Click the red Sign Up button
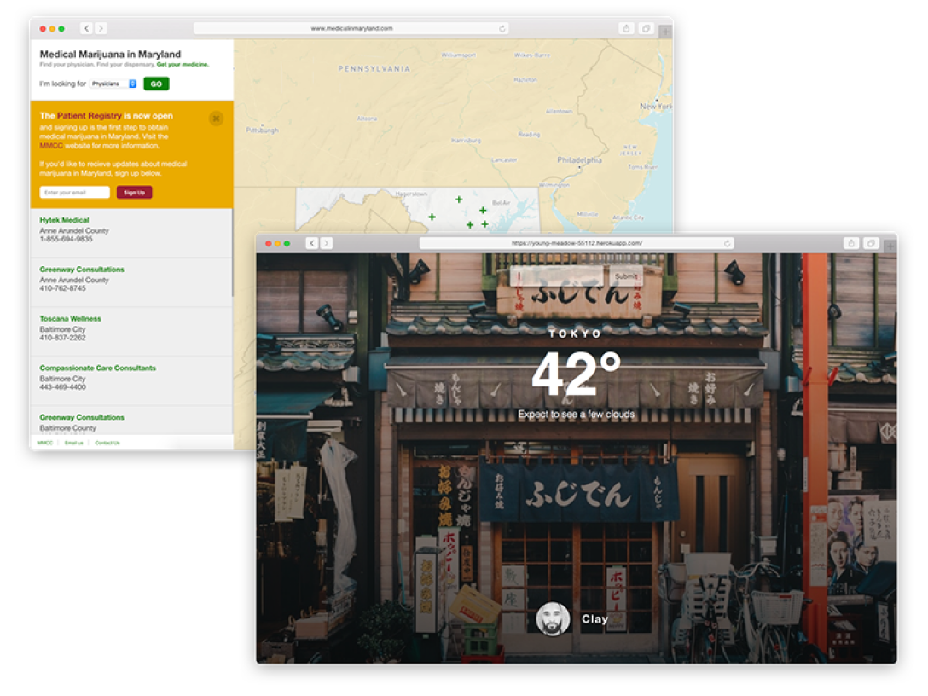 pyautogui.click(x=135, y=193)
